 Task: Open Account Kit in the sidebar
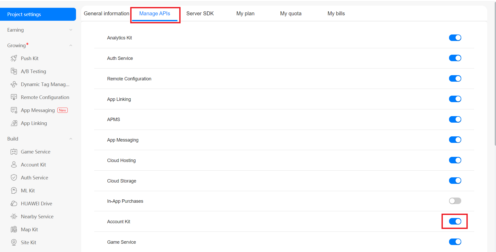click(x=33, y=165)
